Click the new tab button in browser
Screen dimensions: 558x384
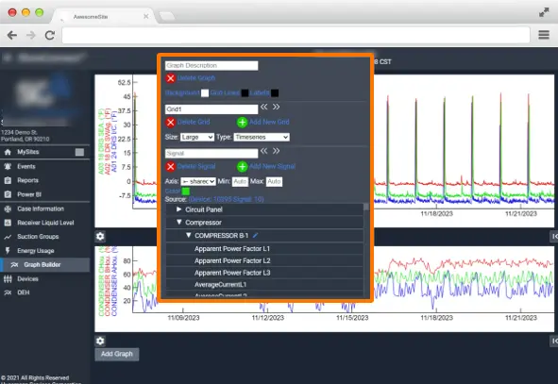pos(166,16)
